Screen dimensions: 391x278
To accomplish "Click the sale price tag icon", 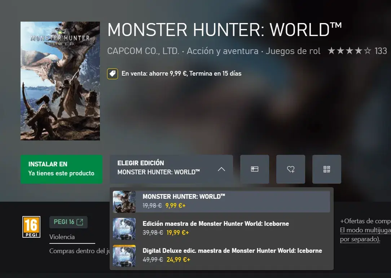I will pyautogui.click(x=113, y=74).
